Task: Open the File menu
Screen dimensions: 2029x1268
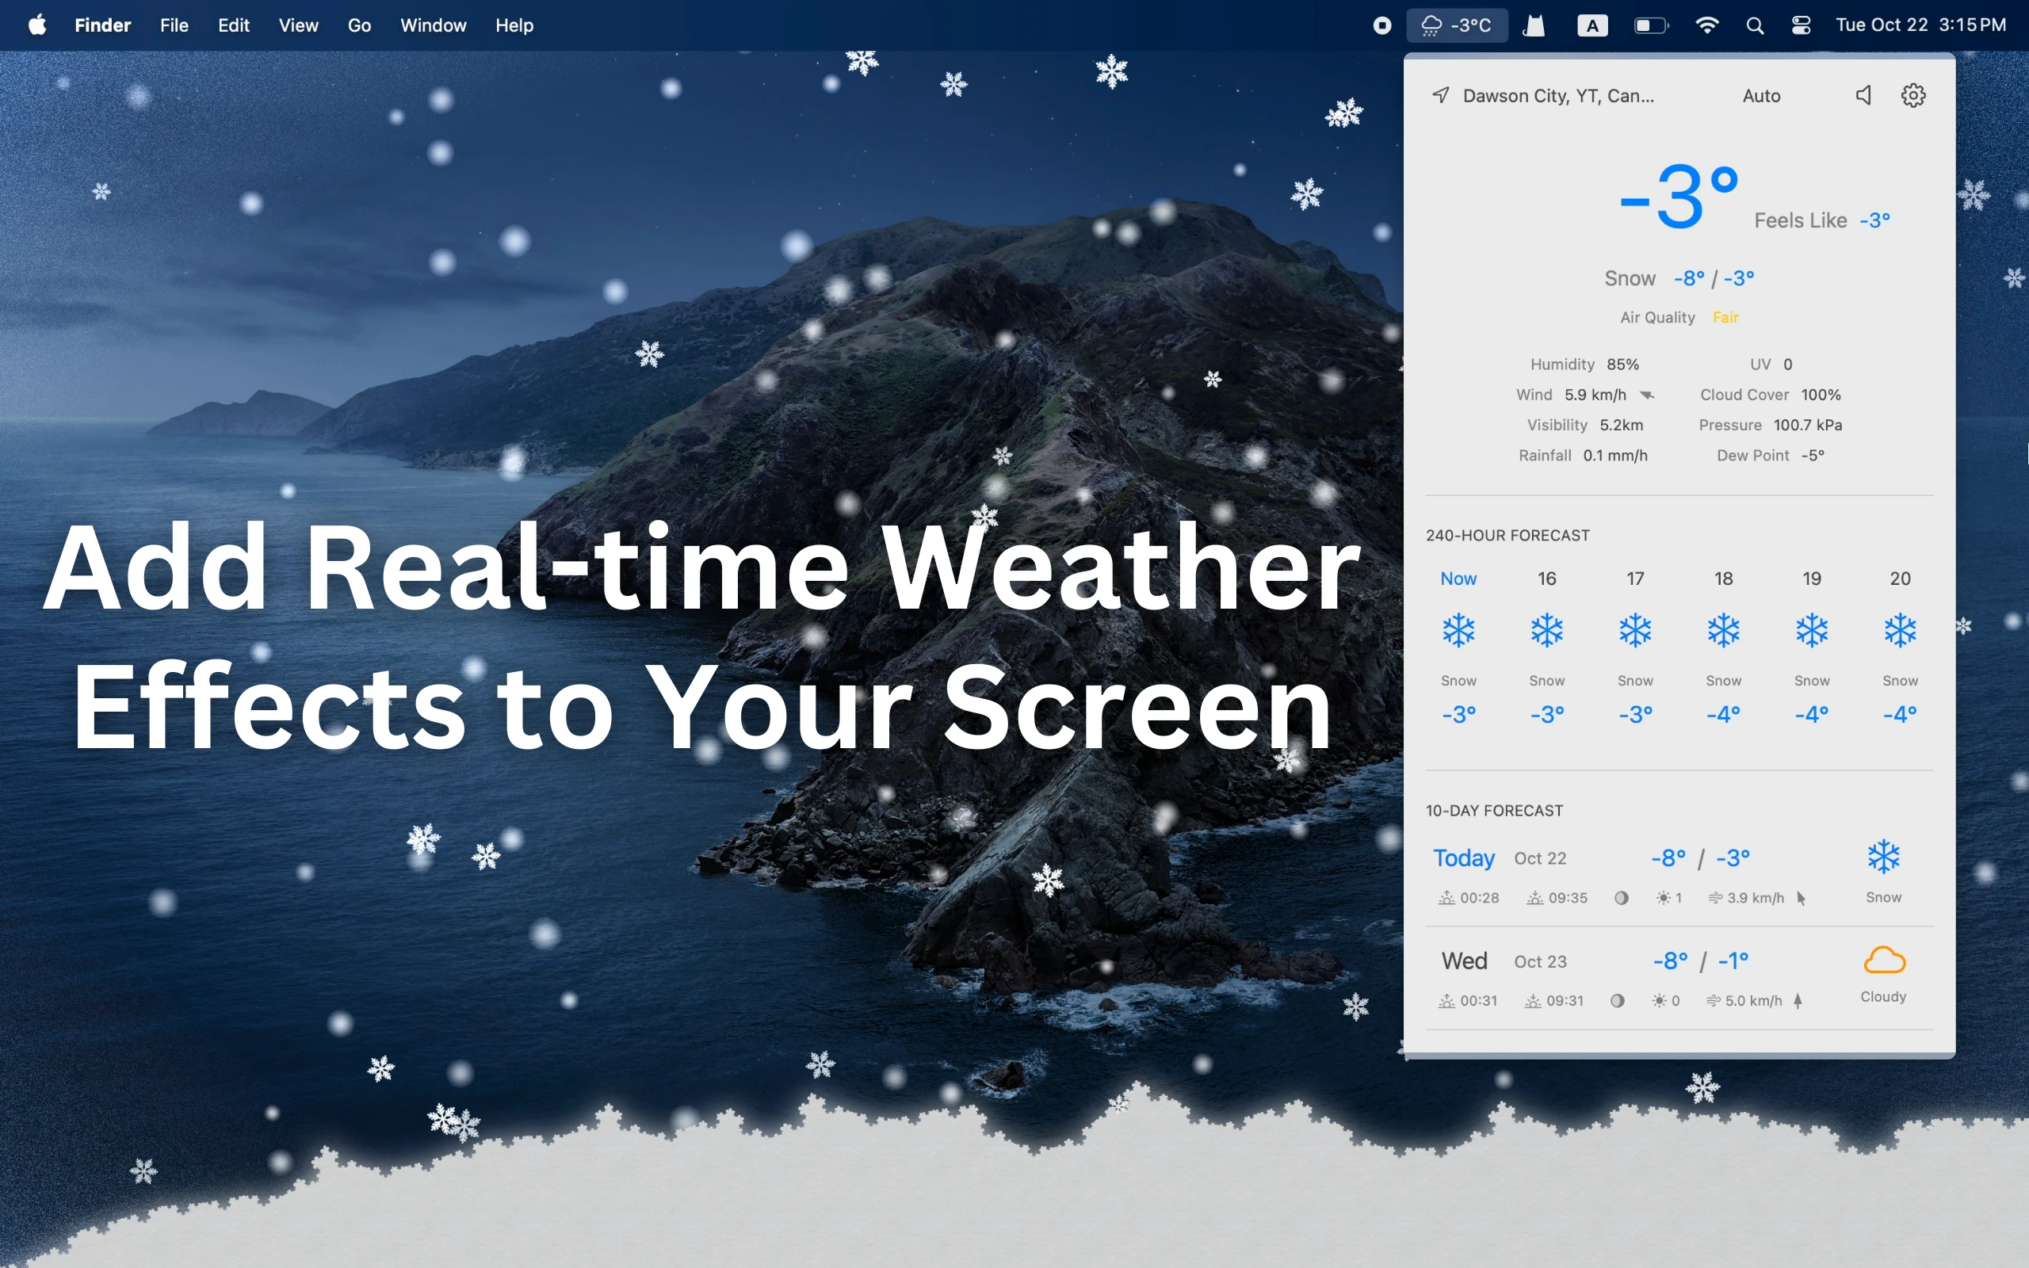Action: tap(174, 25)
